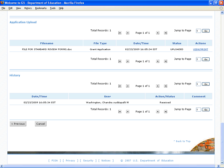The image size is (224, 168).
Task: Go to previous page in top Application Upload pager
Action: pyautogui.click(x=127, y=33)
